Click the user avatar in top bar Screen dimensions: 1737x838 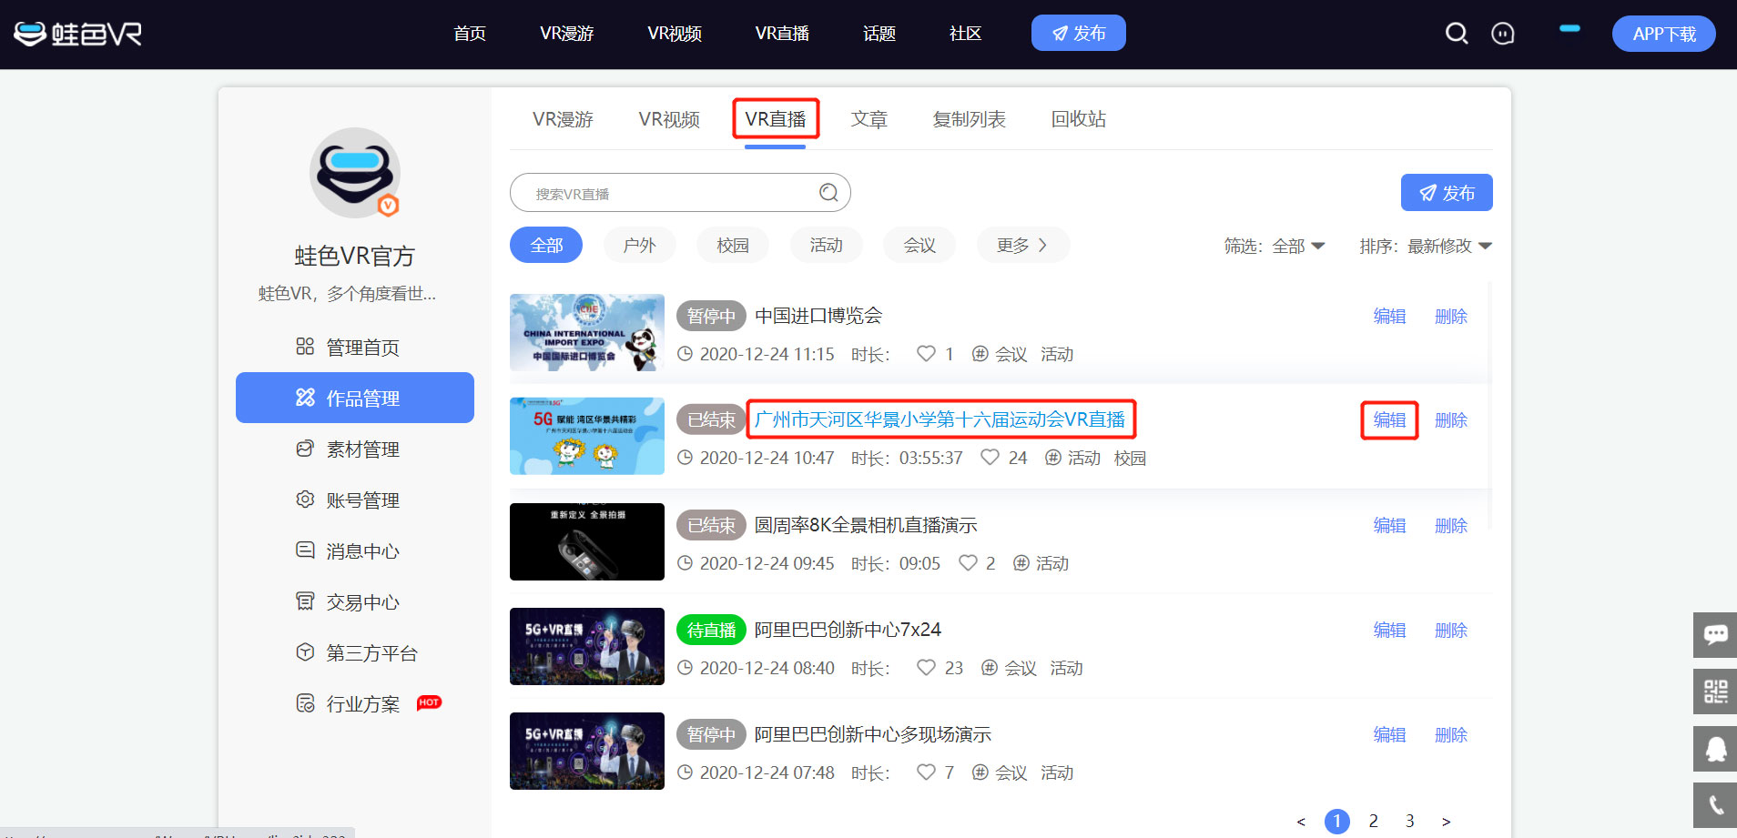(x=1569, y=28)
